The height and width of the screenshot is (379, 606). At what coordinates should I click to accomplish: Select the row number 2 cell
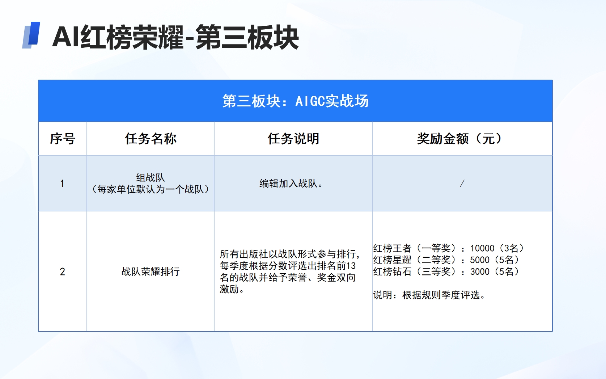[x=62, y=271]
